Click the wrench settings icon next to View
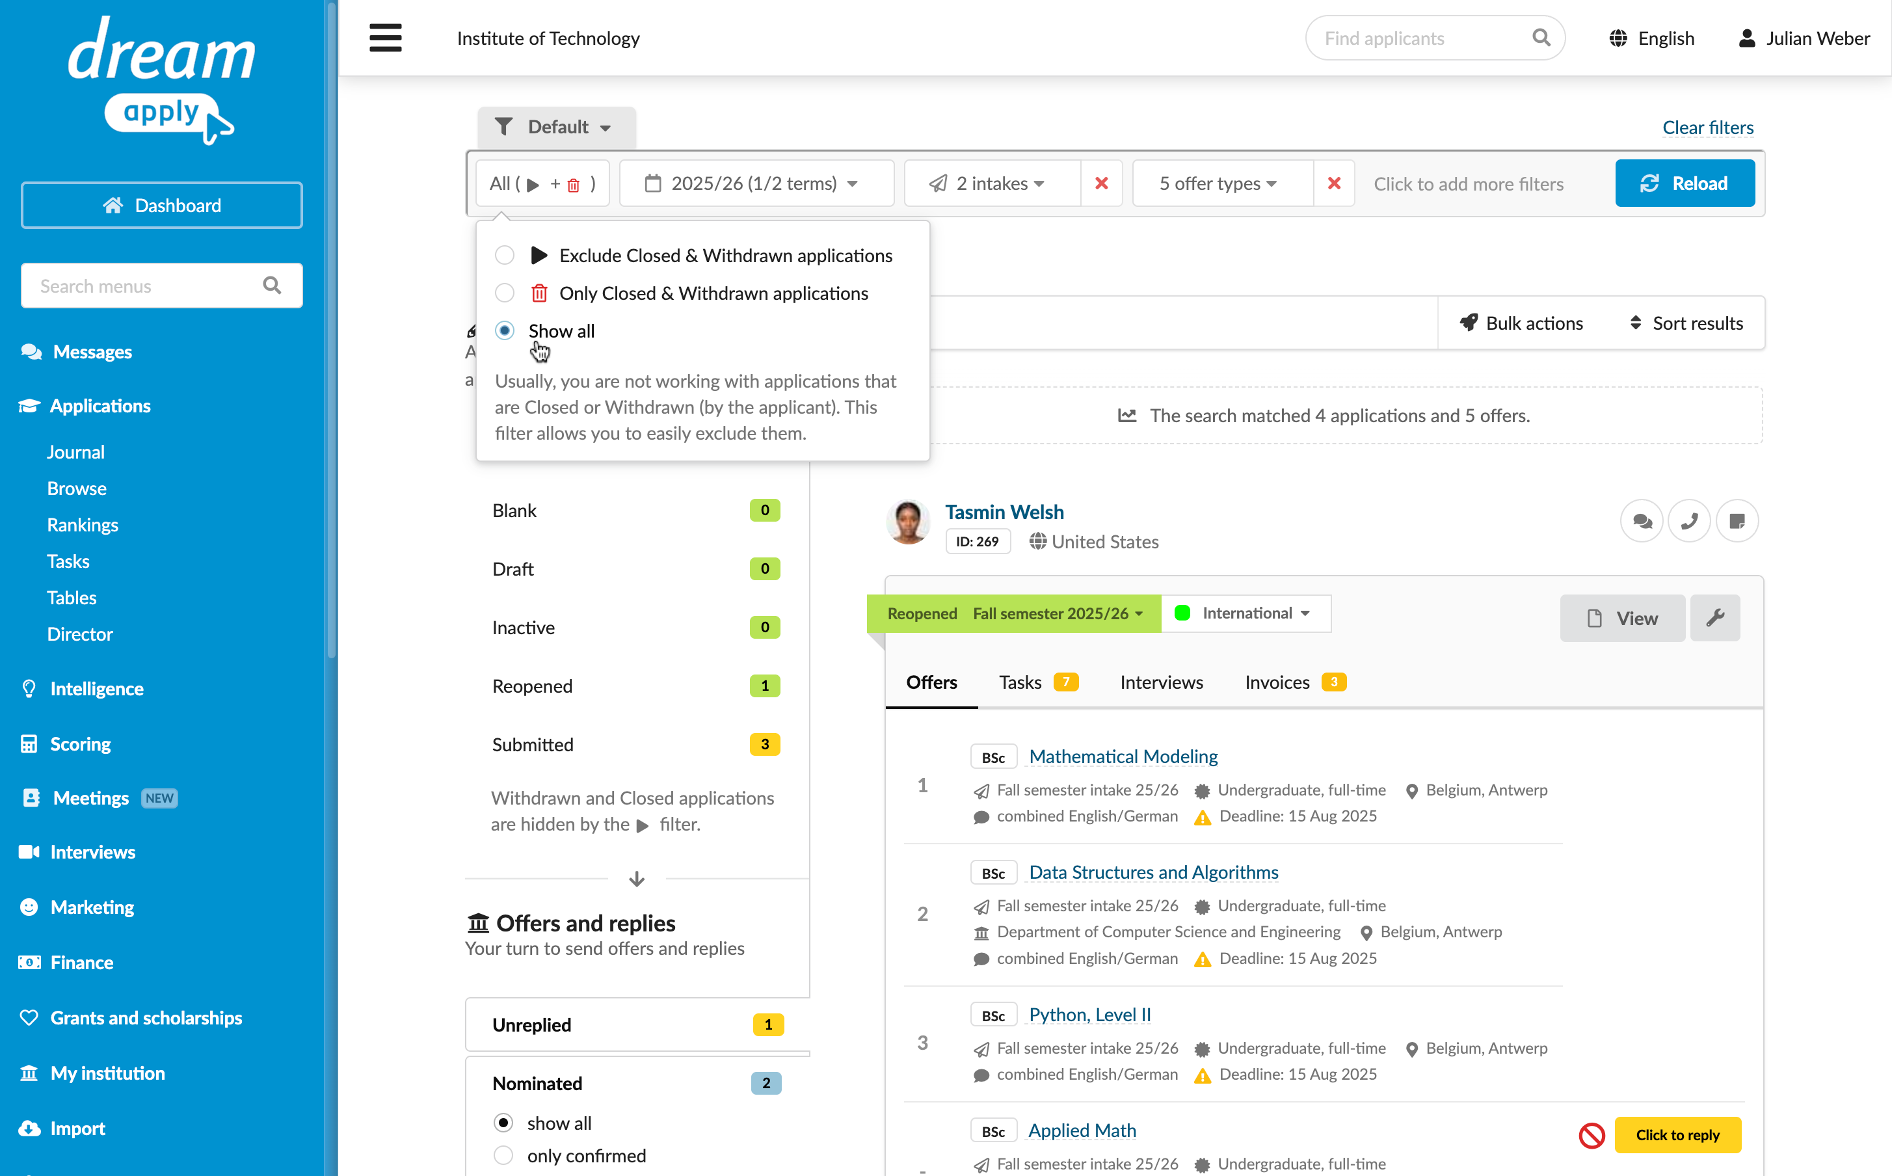Screen dimensions: 1892x1176 click(x=1714, y=619)
